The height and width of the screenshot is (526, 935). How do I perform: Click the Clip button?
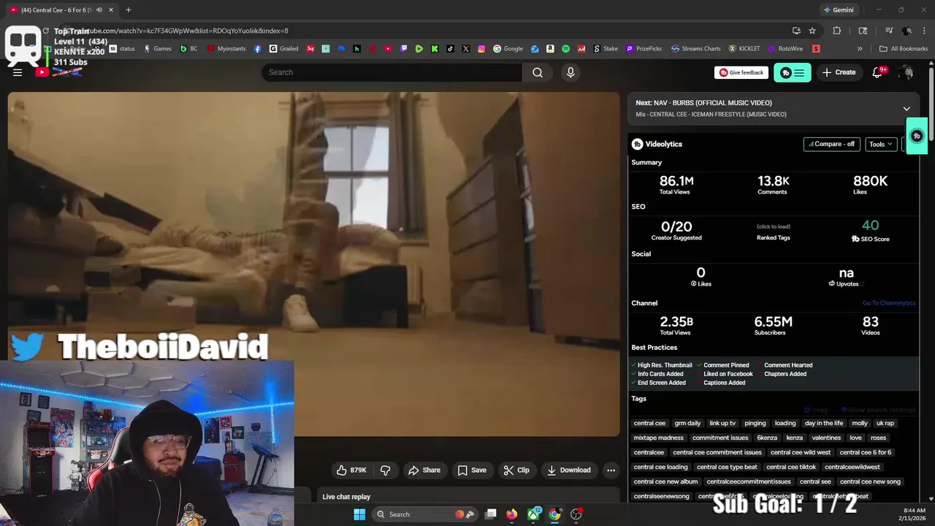[516, 470]
